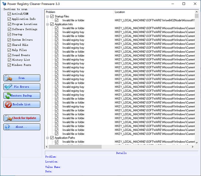The height and width of the screenshot is (176, 201).
Task: Uncheck History List section
Action: 9,60
